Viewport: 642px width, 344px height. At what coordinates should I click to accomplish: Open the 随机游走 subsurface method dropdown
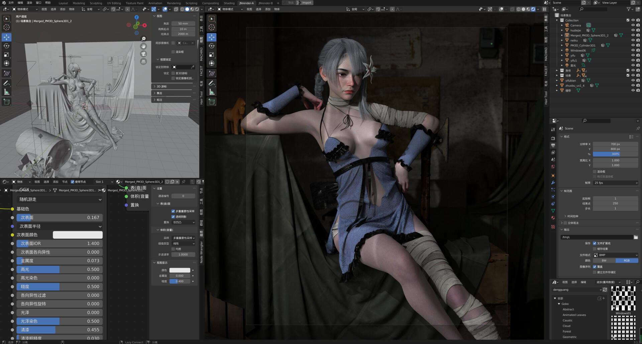[60, 199]
